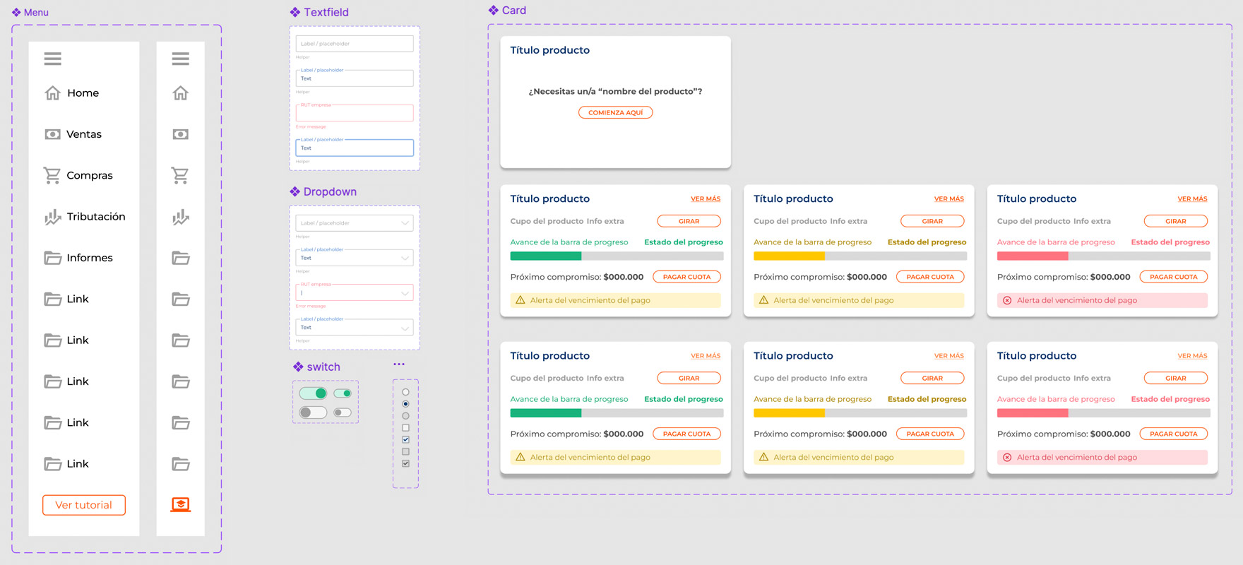Open 'VER MÁS' in the upper red-bar card

pos(1193,199)
